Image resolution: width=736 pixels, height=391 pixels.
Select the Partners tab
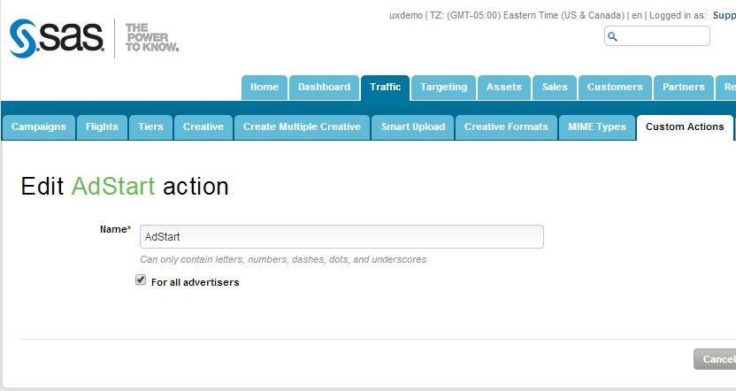pos(684,88)
